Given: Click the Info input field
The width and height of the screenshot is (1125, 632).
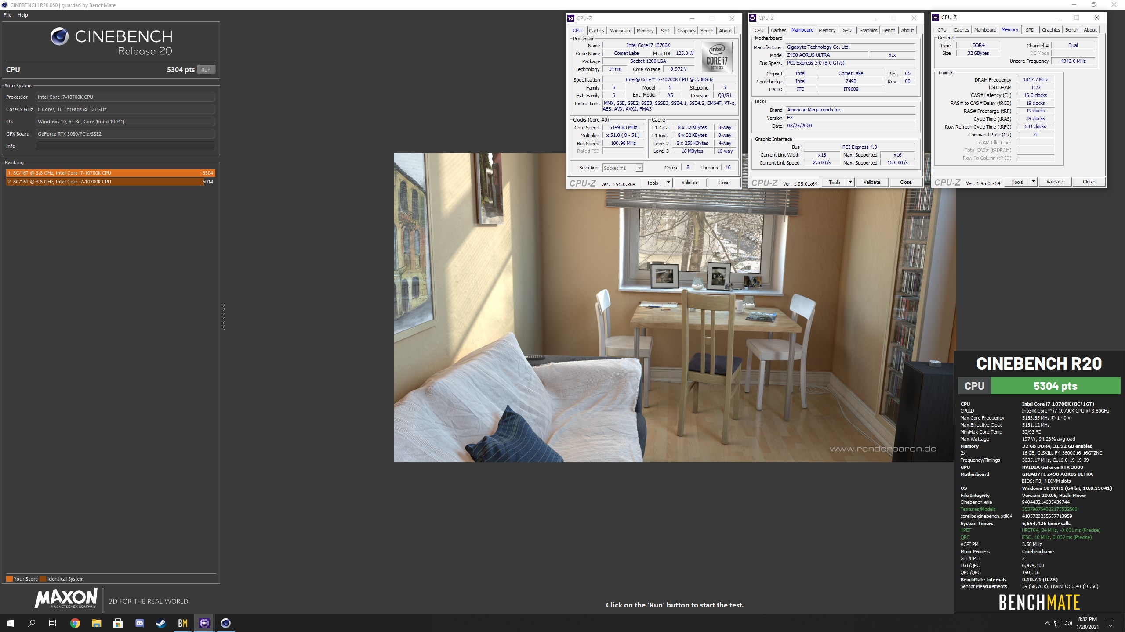Looking at the screenshot, I should point(125,146).
